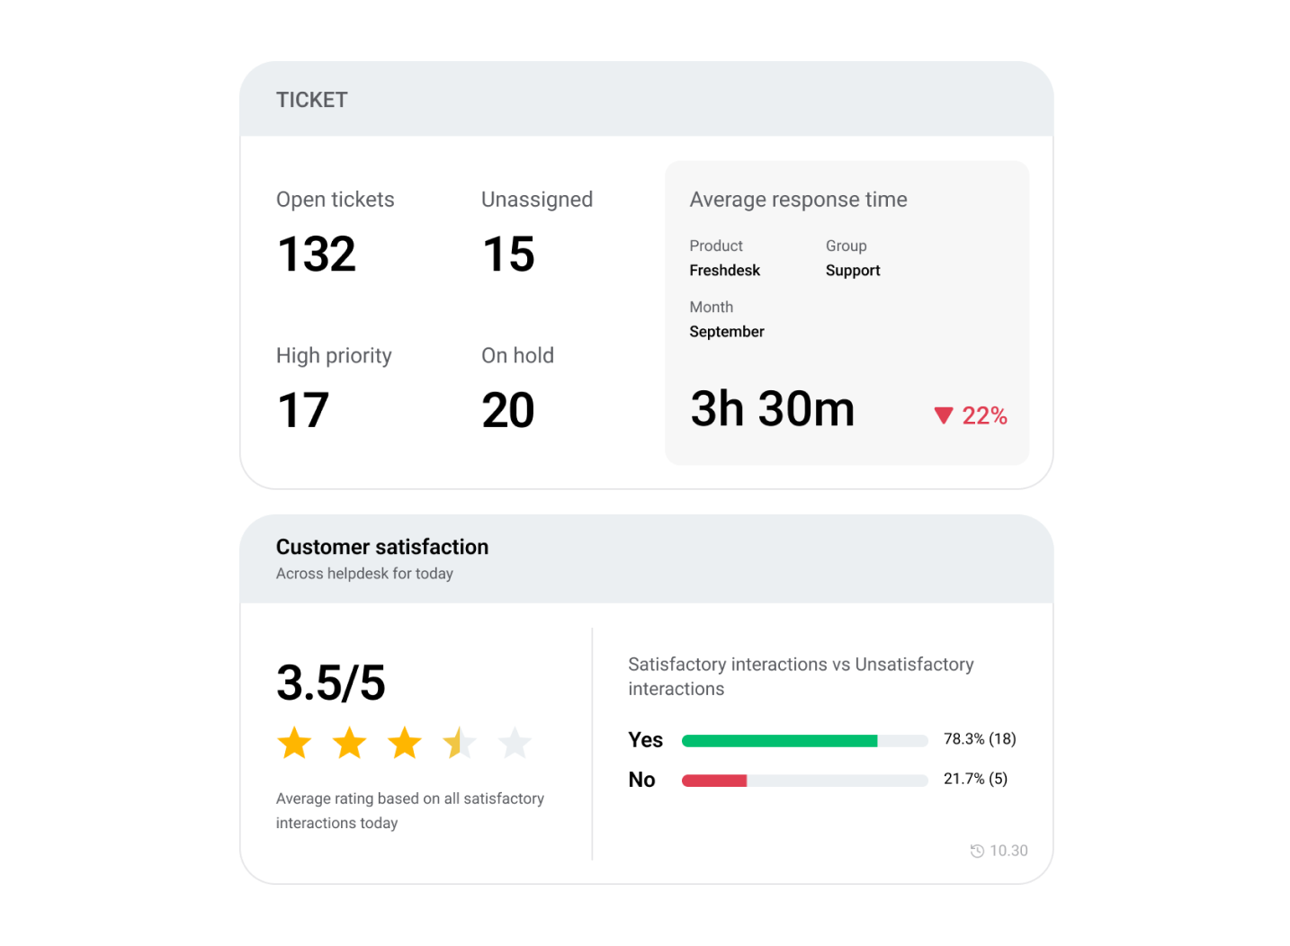The width and height of the screenshot is (1290, 946).
Task: Click the green Yes progress bar
Action: pos(780,740)
